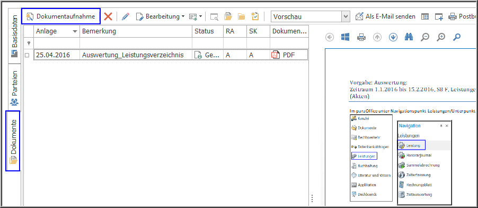Viewport: 478px width, 208px height.
Task: Open the Basisdaten side tab
Action: tap(13, 36)
